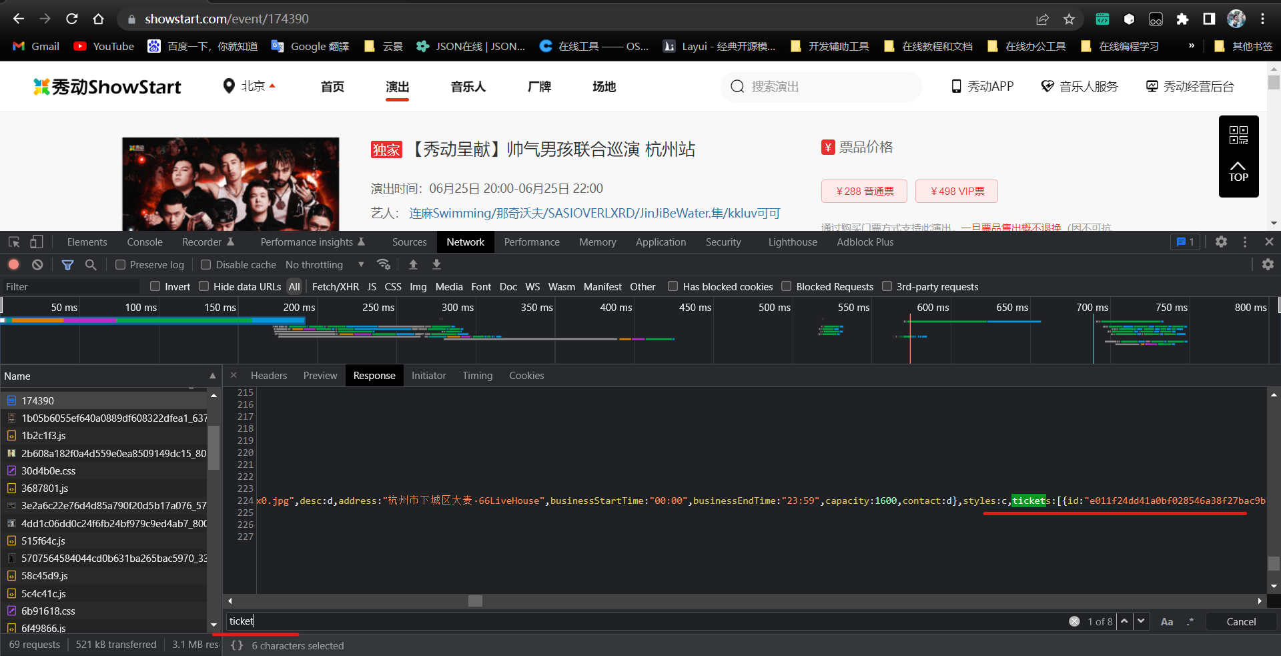
Task: Select the 174390 request row
Action: (104, 400)
